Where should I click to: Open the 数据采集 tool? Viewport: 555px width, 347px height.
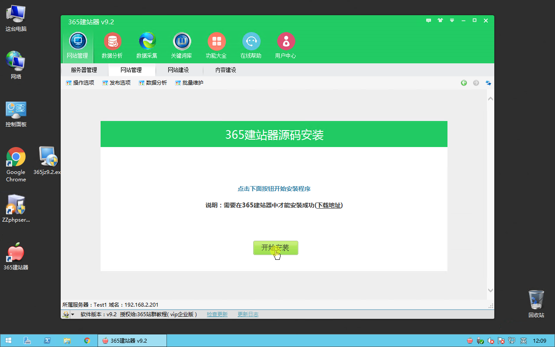pyautogui.click(x=147, y=46)
